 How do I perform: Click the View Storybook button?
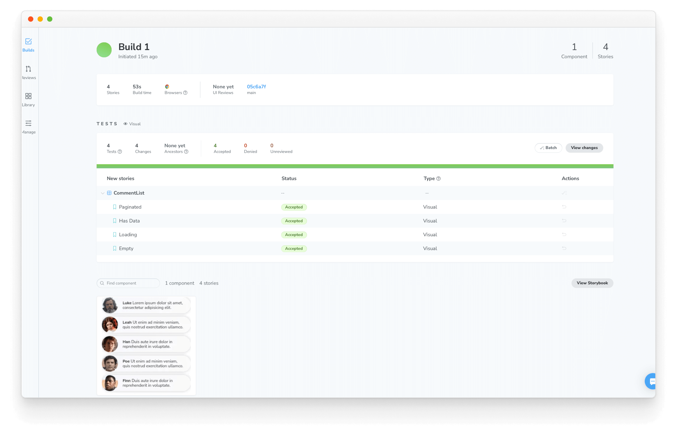click(x=592, y=283)
